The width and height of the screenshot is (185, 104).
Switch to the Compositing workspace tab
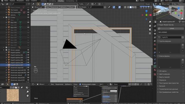point(70,1)
